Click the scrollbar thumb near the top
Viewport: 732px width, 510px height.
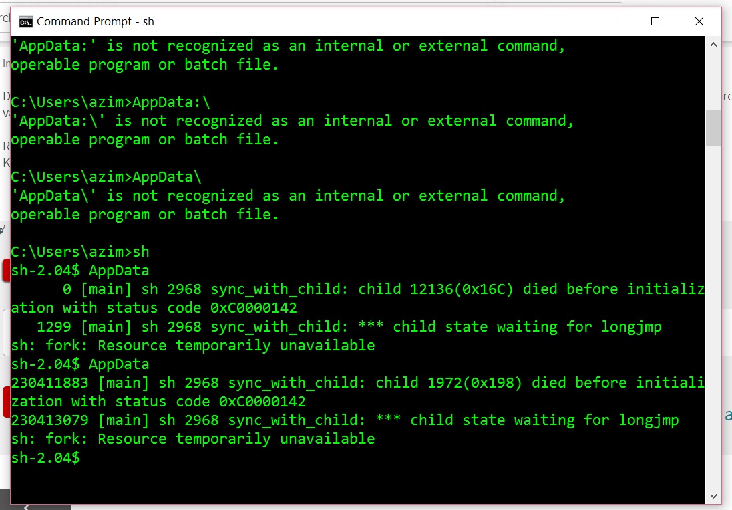pos(713,128)
